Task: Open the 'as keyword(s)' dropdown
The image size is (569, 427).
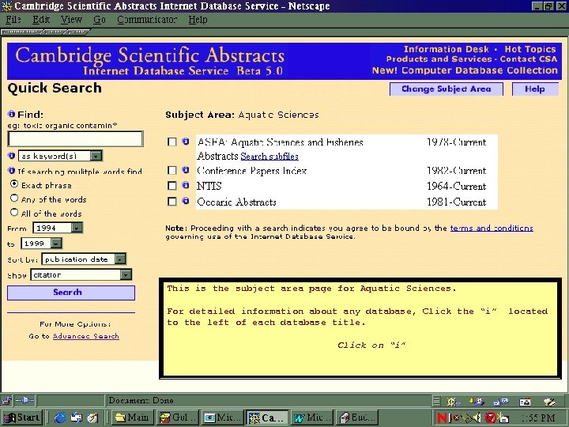Action: [x=60, y=156]
